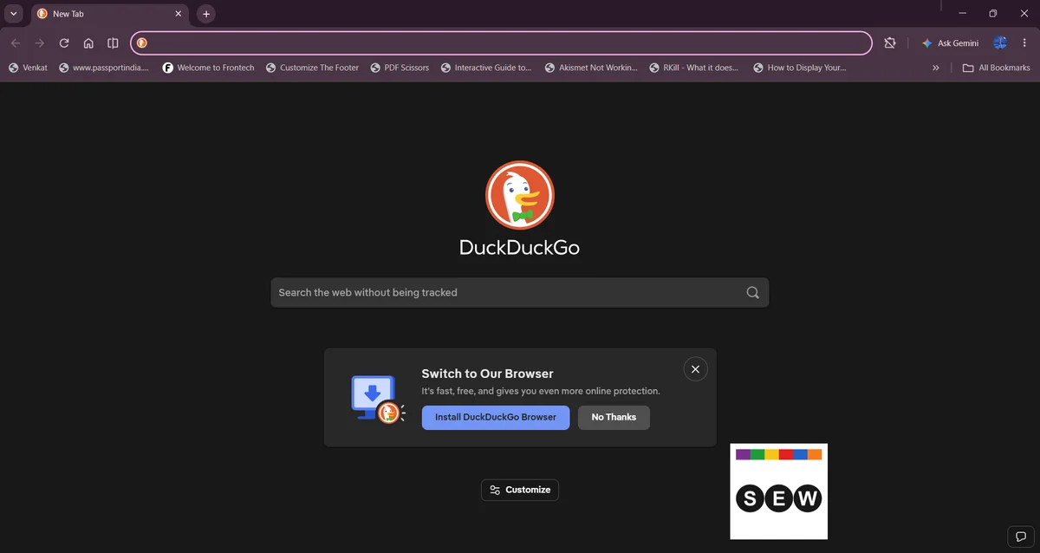Viewport: 1040px width, 553px height.
Task: Click Install DuckDuckGo Browser button
Action: pyautogui.click(x=496, y=417)
